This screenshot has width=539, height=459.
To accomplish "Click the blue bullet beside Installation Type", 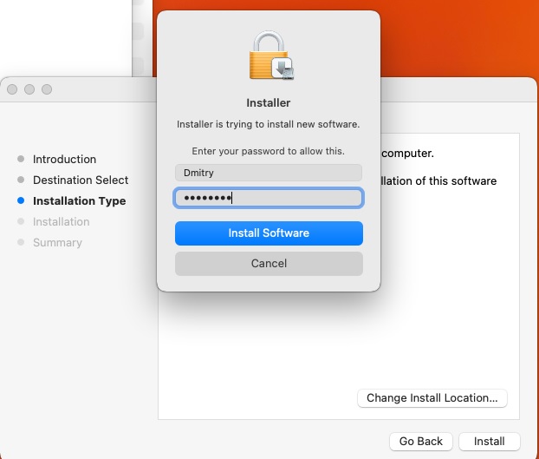I will (21, 201).
